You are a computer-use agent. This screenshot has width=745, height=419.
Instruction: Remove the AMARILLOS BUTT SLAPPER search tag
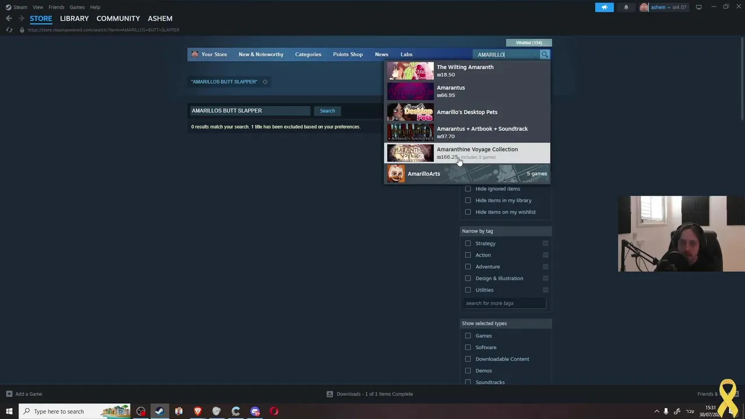tap(265, 82)
